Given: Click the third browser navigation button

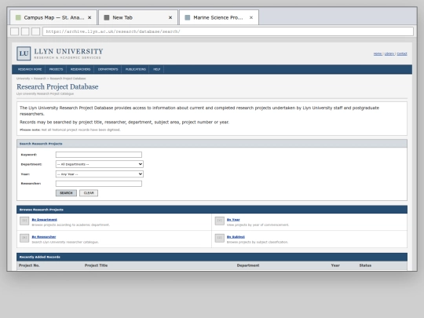Looking at the screenshot, I should [35, 31].
